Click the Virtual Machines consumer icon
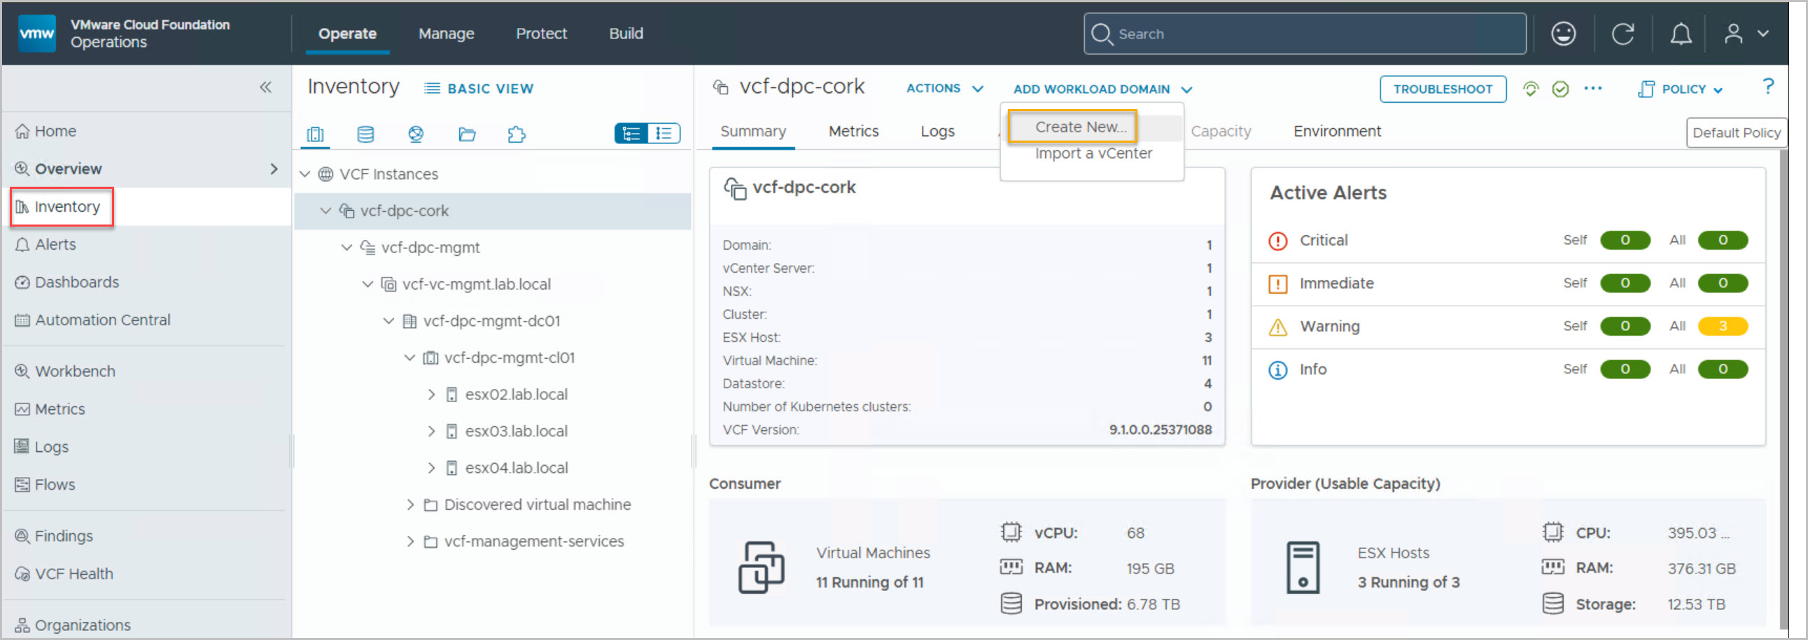 pyautogui.click(x=761, y=567)
